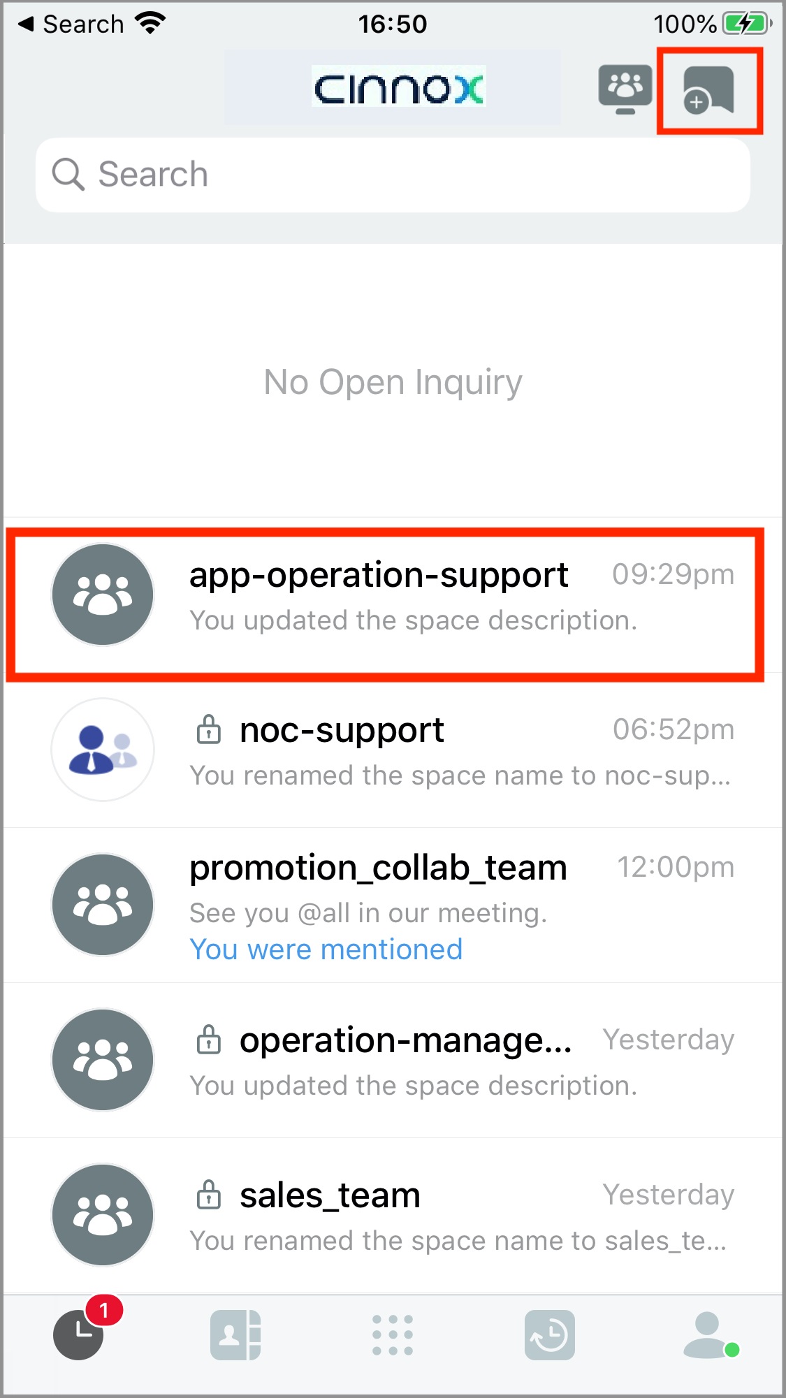Switch to the contacts tab icon

(235, 1335)
